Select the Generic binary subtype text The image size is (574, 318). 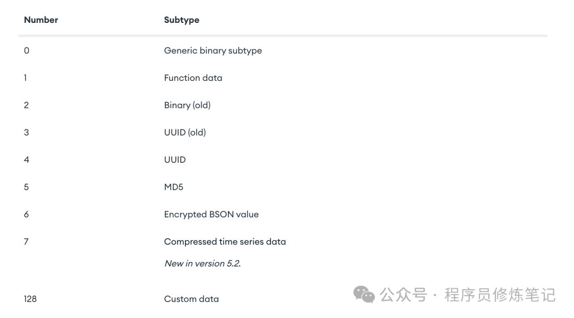(213, 51)
